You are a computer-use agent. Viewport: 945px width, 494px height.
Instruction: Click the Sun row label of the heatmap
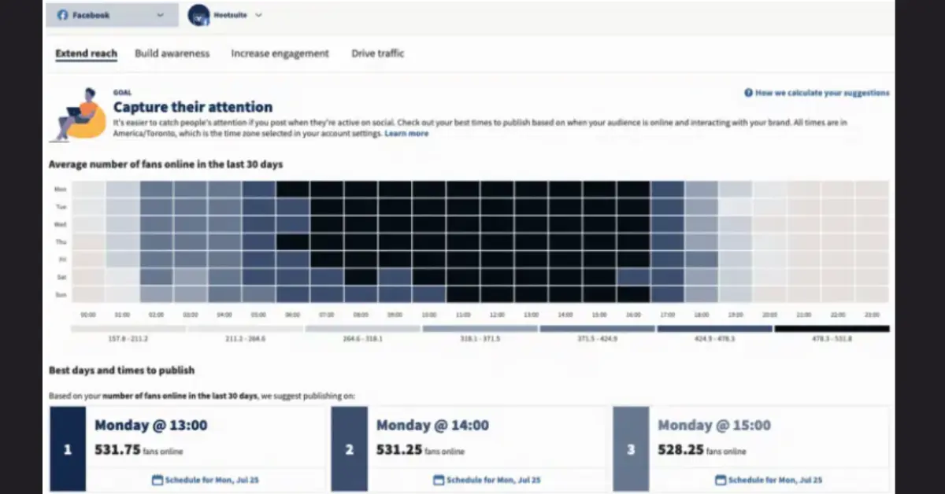tap(60, 295)
